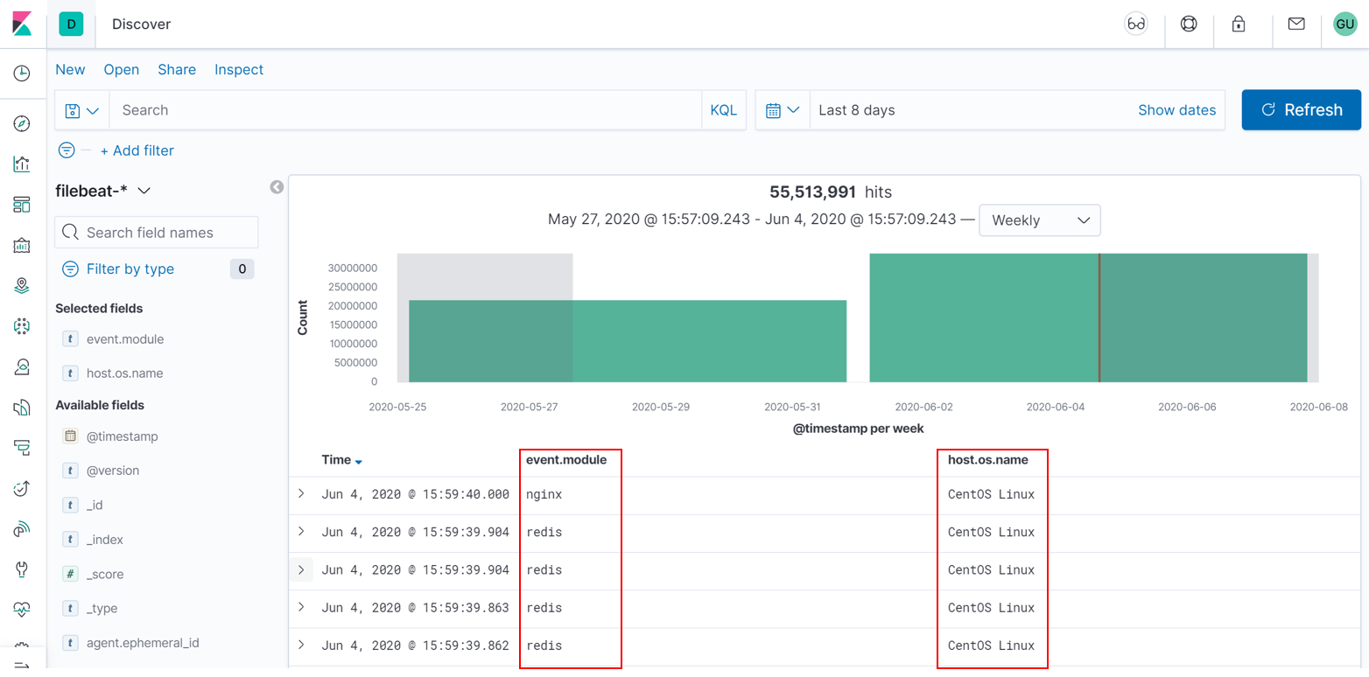Click the _score available field
Viewport: 1369px width, 677px height.
(x=104, y=575)
